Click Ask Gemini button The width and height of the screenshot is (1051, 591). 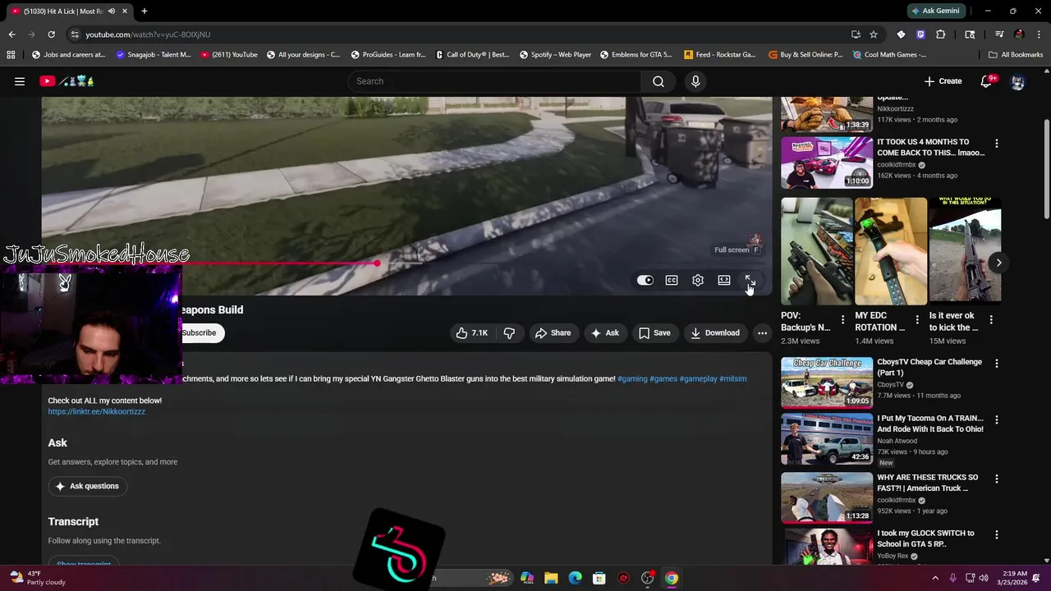click(935, 11)
